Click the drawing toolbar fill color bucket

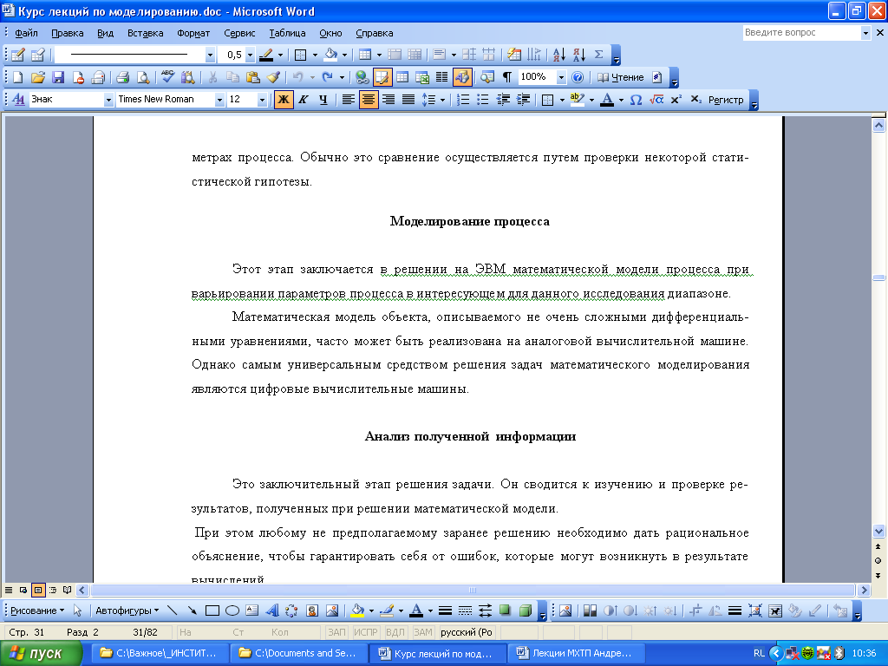click(357, 610)
